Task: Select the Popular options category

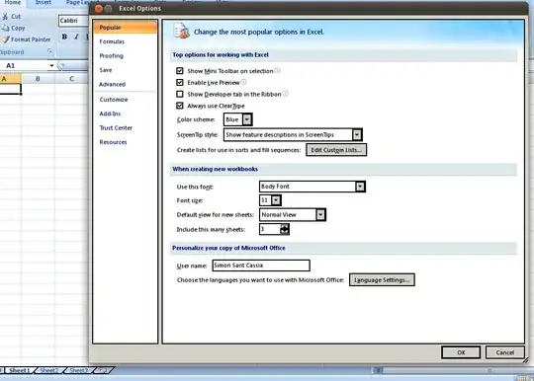Action: (125, 28)
